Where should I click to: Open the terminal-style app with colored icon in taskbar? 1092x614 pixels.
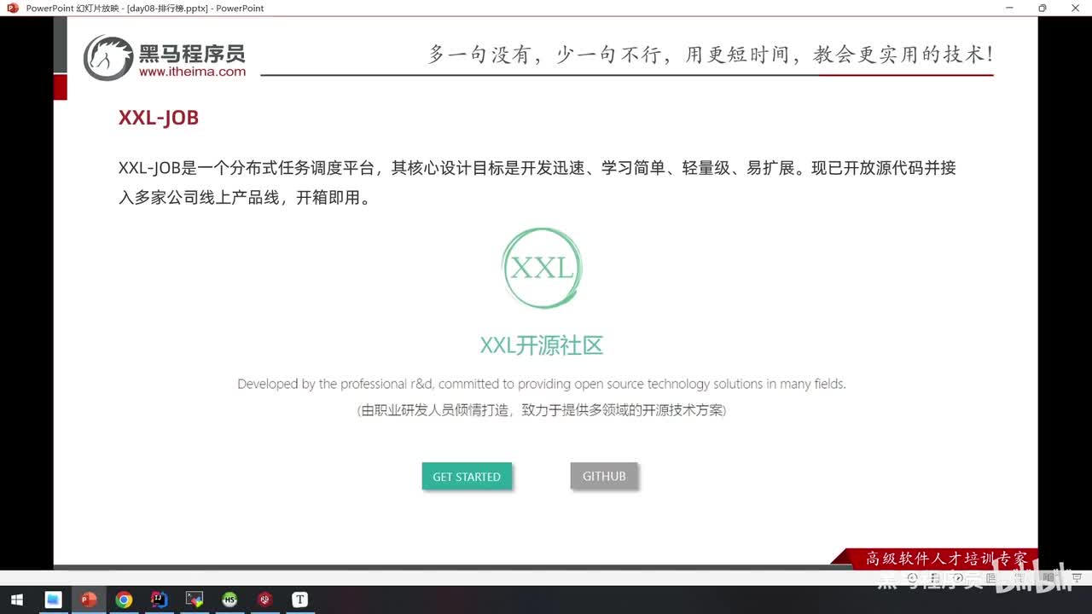[195, 600]
